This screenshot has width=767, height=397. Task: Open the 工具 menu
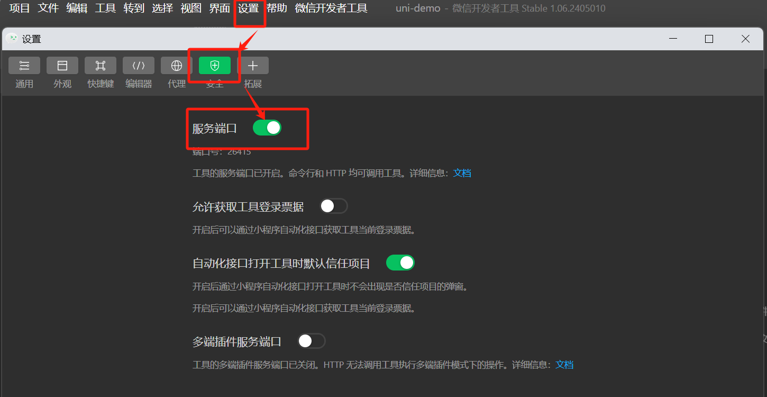click(x=105, y=8)
